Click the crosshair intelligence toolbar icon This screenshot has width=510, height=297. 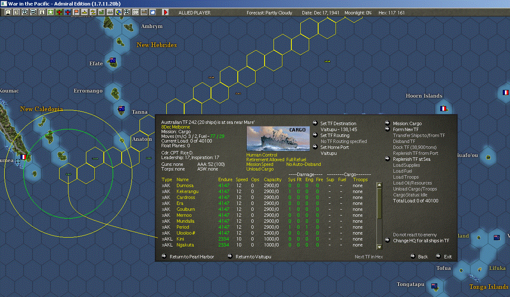tap(127, 12)
